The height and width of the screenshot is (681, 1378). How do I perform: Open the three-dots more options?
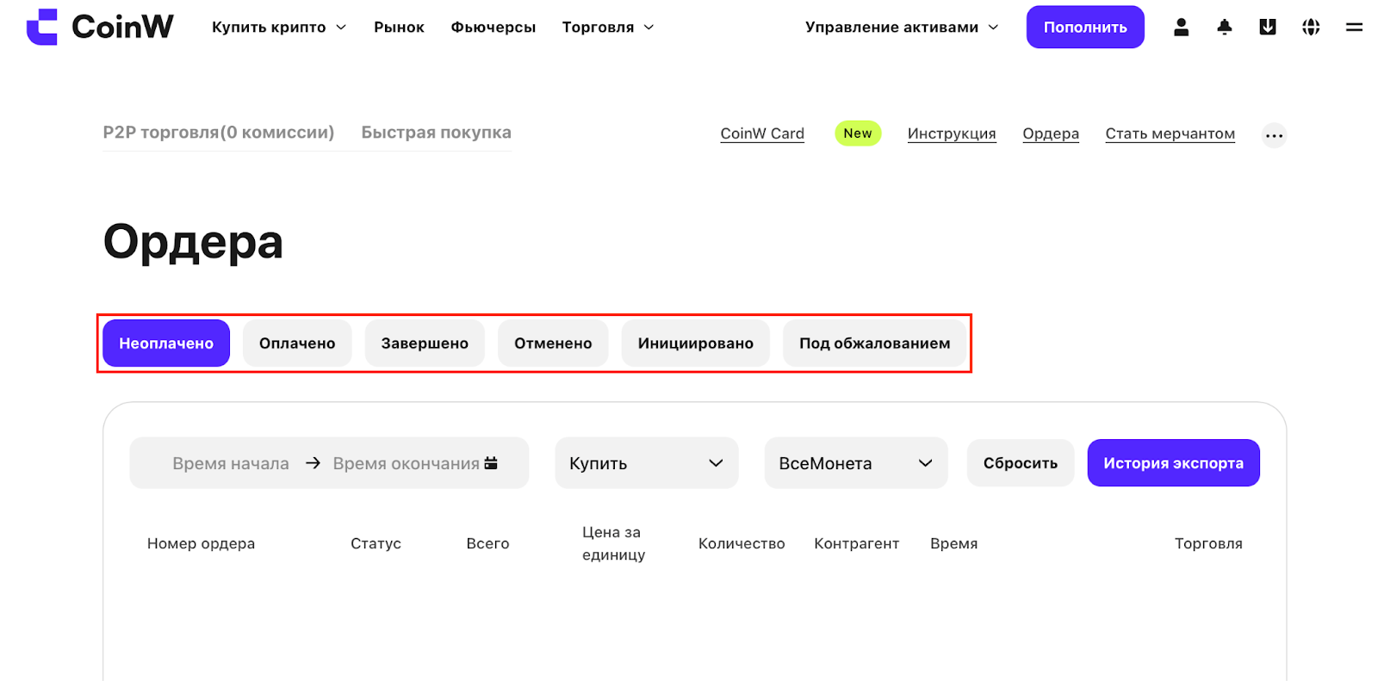[x=1274, y=135]
